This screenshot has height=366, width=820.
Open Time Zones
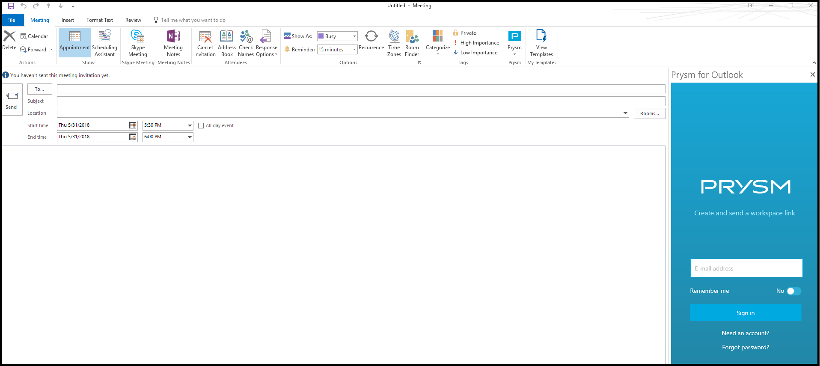point(394,42)
